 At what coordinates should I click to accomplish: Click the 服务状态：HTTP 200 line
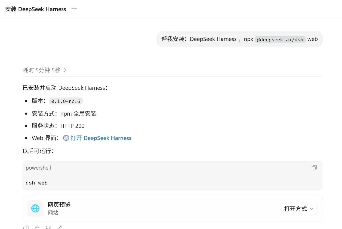[58, 126]
